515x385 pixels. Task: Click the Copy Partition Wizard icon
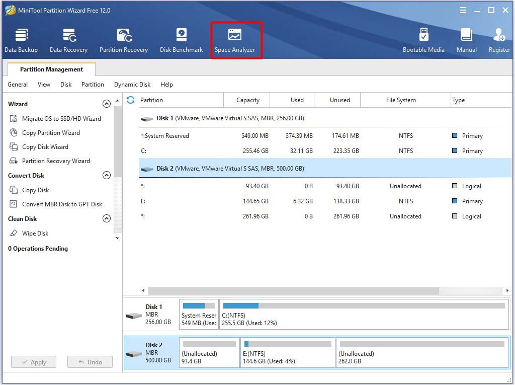14,133
